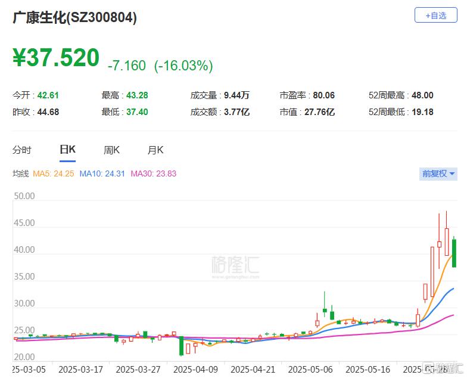The height and width of the screenshot is (378, 467).
Task: Add stock to watchlist via +自选 button
Action: pyautogui.click(x=436, y=16)
